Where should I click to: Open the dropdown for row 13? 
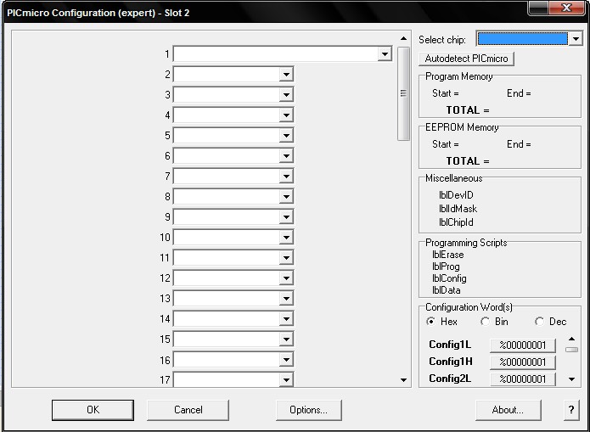(286, 299)
